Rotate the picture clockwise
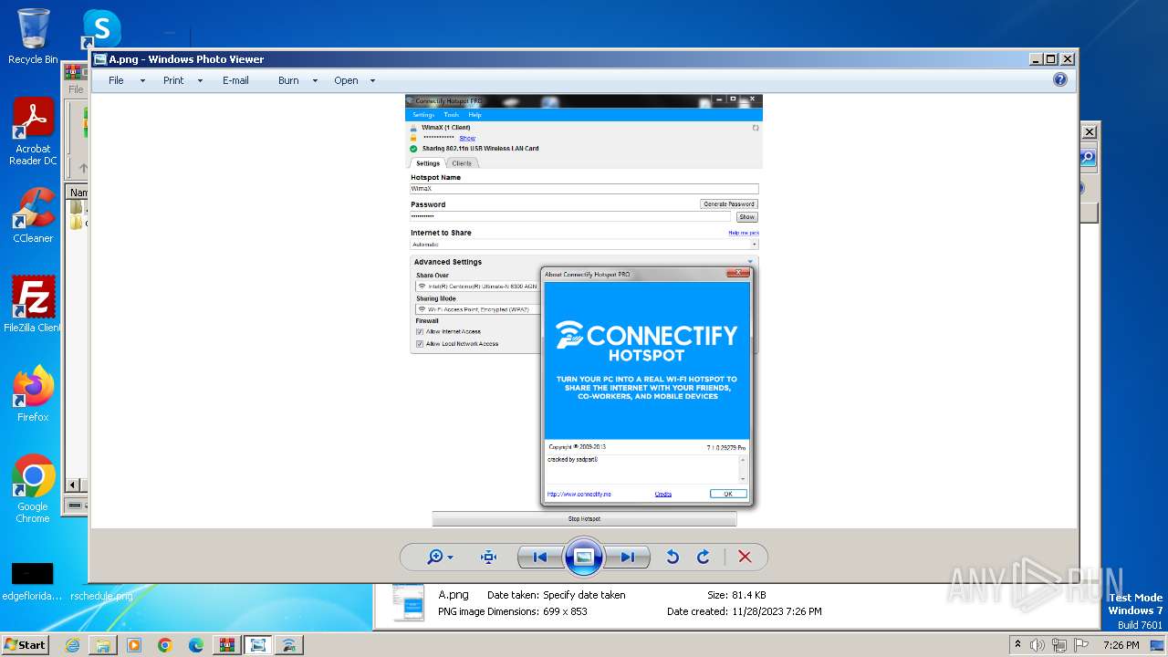 click(x=703, y=557)
